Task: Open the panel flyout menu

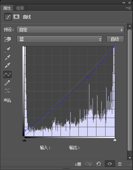Action: click(128, 8)
